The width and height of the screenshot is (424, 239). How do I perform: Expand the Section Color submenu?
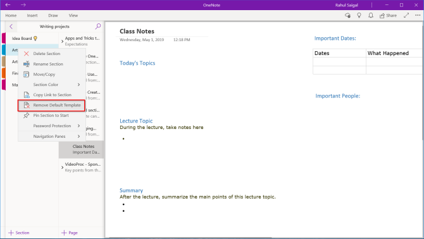[52, 85]
